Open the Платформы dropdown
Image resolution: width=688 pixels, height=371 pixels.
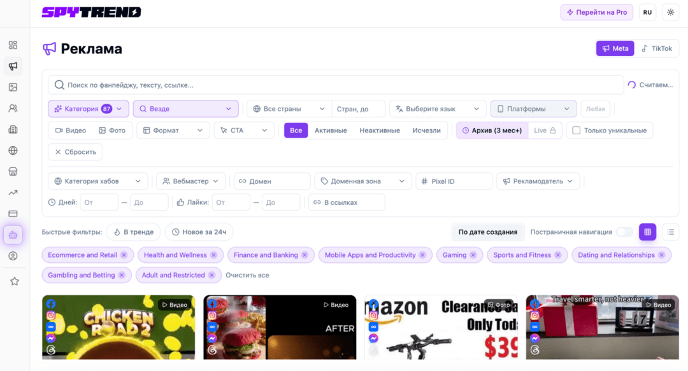click(533, 109)
